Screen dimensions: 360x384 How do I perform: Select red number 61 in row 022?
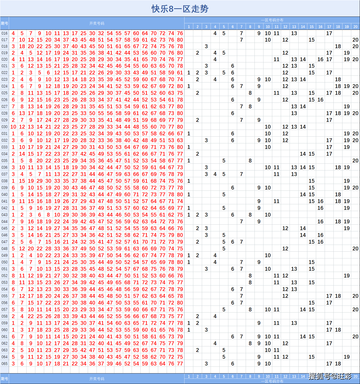pos(180,73)
